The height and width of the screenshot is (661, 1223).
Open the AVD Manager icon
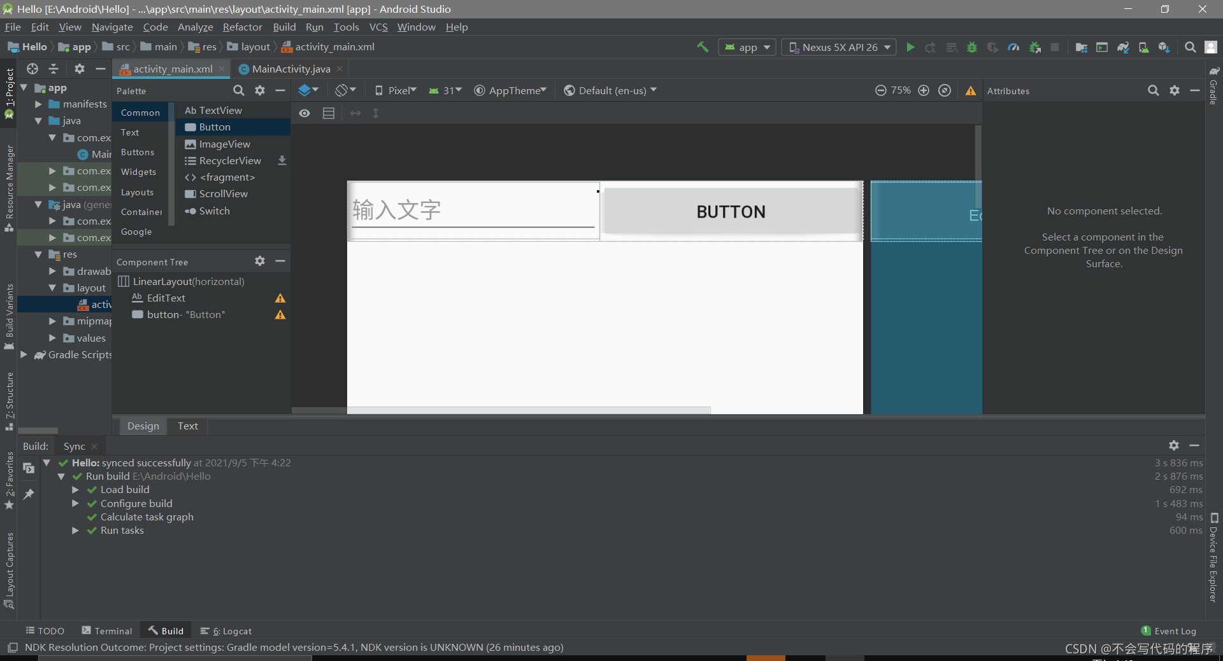pos(1143,47)
